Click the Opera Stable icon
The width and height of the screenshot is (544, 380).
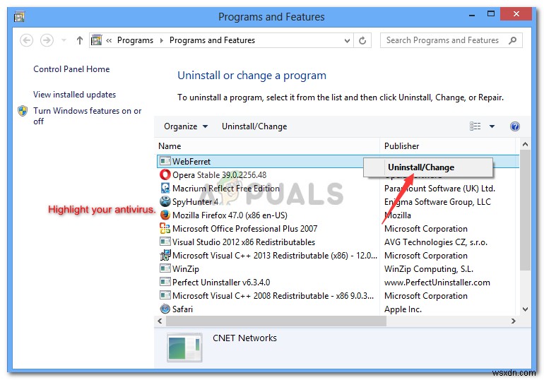[x=165, y=174]
